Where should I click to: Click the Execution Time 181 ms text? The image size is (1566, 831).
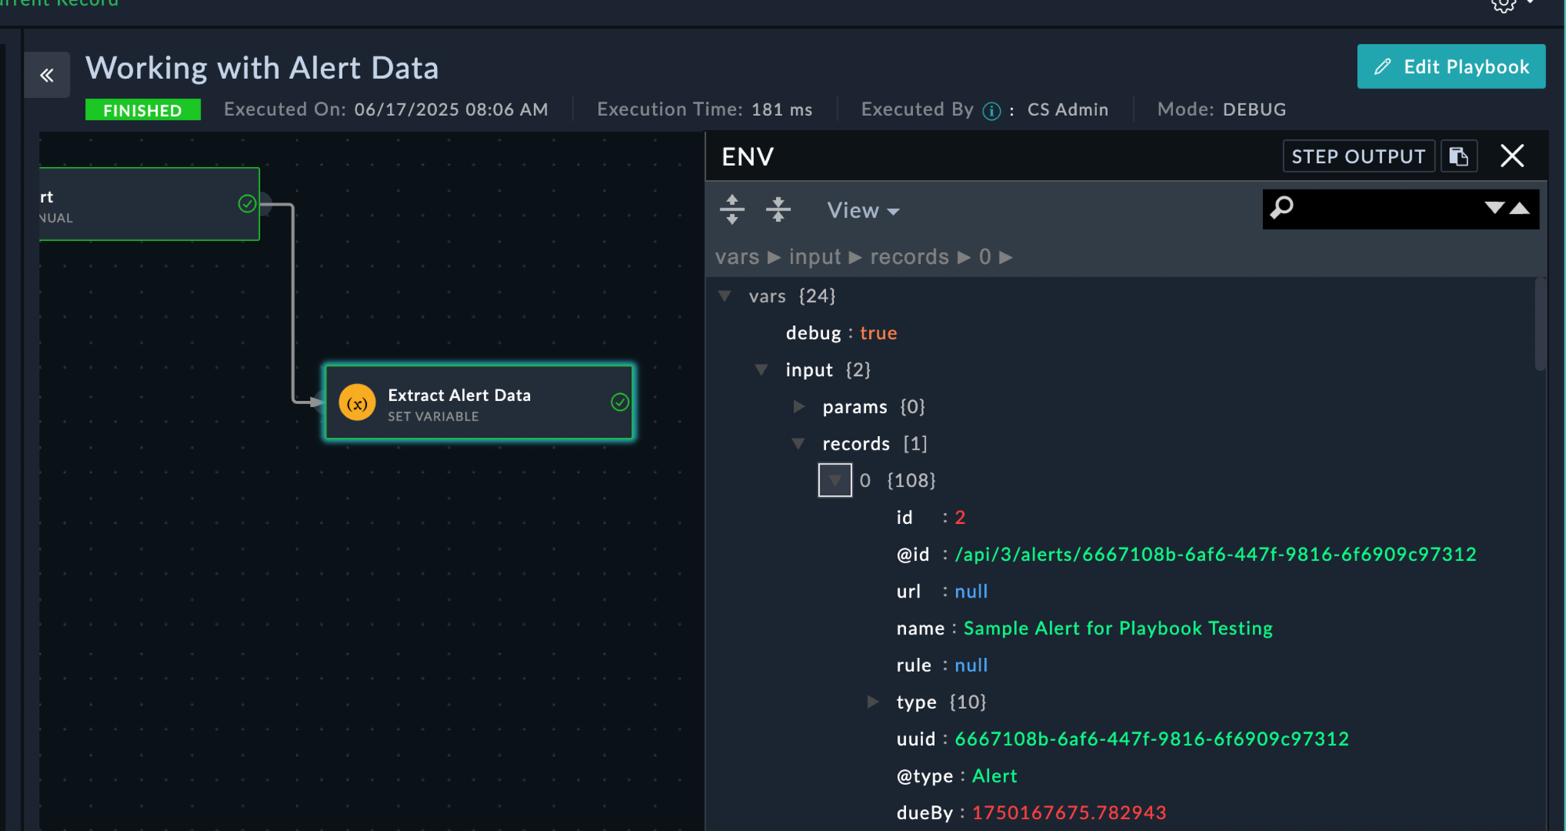click(x=705, y=110)
